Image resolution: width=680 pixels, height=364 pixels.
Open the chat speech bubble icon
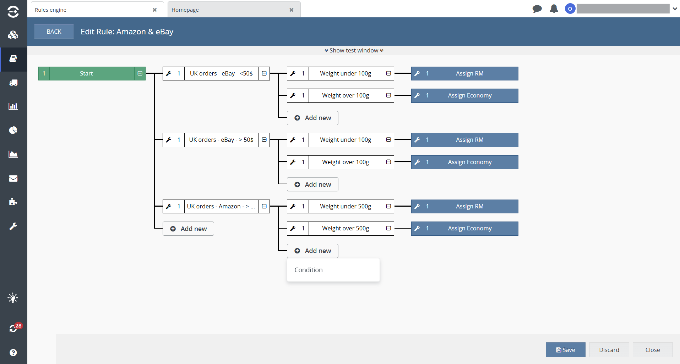(537, 9)
